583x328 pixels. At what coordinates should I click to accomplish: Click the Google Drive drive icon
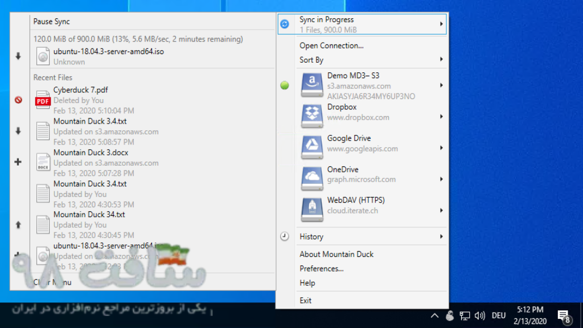tap(312, 147)
